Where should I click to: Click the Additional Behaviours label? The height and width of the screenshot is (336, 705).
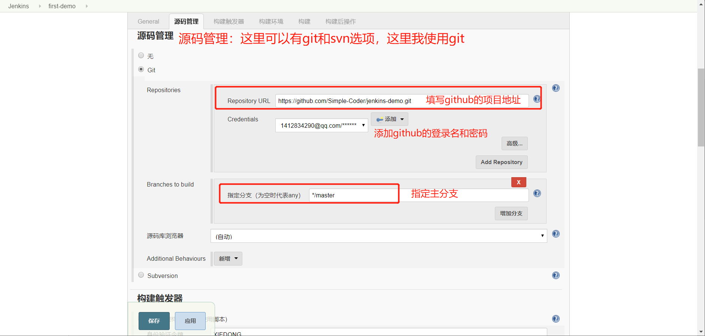pyautogui.click(x=176, y=258)
